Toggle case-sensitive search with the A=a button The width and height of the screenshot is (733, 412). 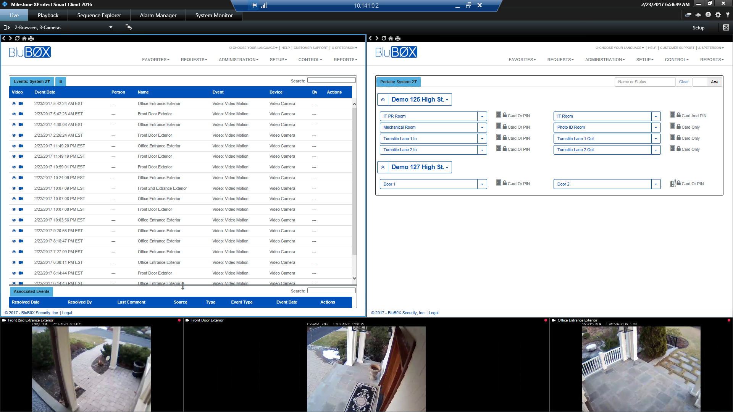(x=714, y=82)
